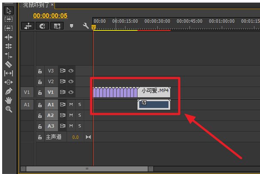The width and height of the screenshot is (260, 174).
Task: Click master track volume value 0.0
Action: click(76, 137)
